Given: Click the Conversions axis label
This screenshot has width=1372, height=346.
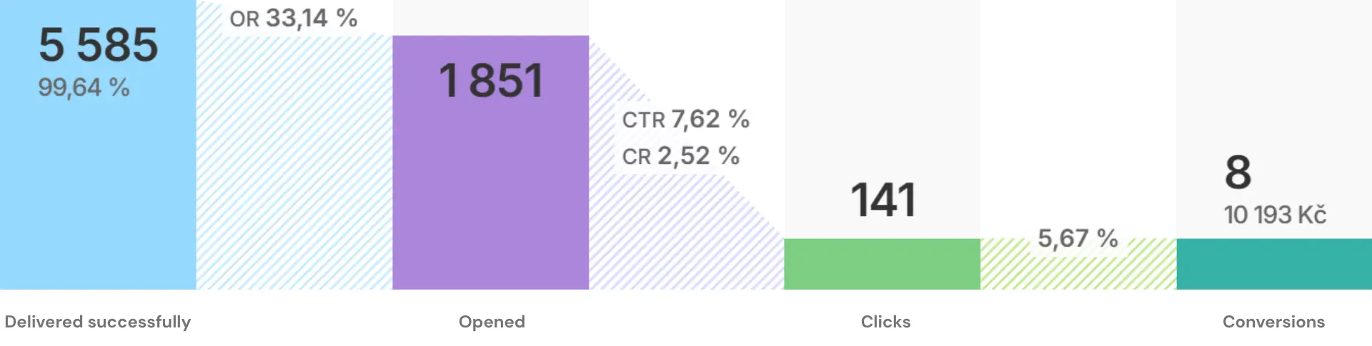Looking at the screenshot, I should click(x=1273, y=322).
